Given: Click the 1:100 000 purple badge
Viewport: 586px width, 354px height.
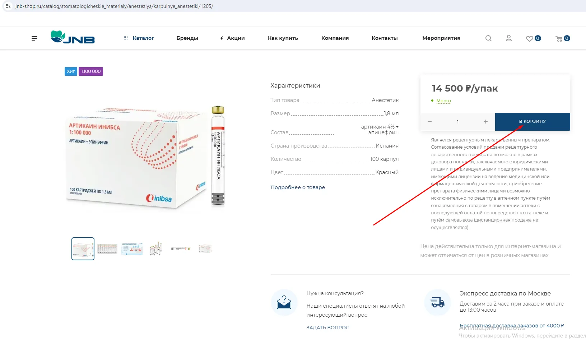Looking at the screenshot, I should tap(91, 71).
